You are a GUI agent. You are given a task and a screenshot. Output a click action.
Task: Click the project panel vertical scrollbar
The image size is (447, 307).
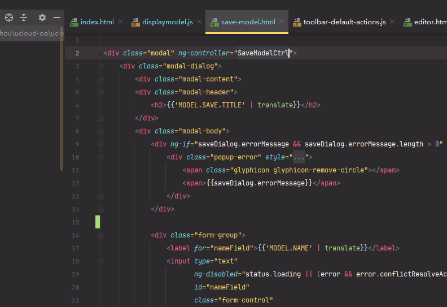point(62,98)
